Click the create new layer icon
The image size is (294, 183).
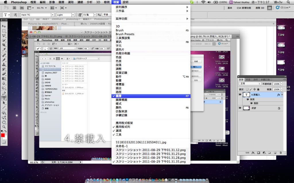(x=275, y=153)
